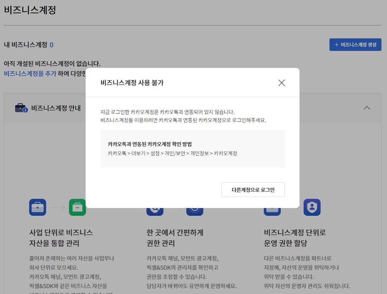Image resolution: width=387 pixels, height=294 pixels.
Task: Click the 비즈니스계정을 이용하려면 message line
Action: click(183, 120)
